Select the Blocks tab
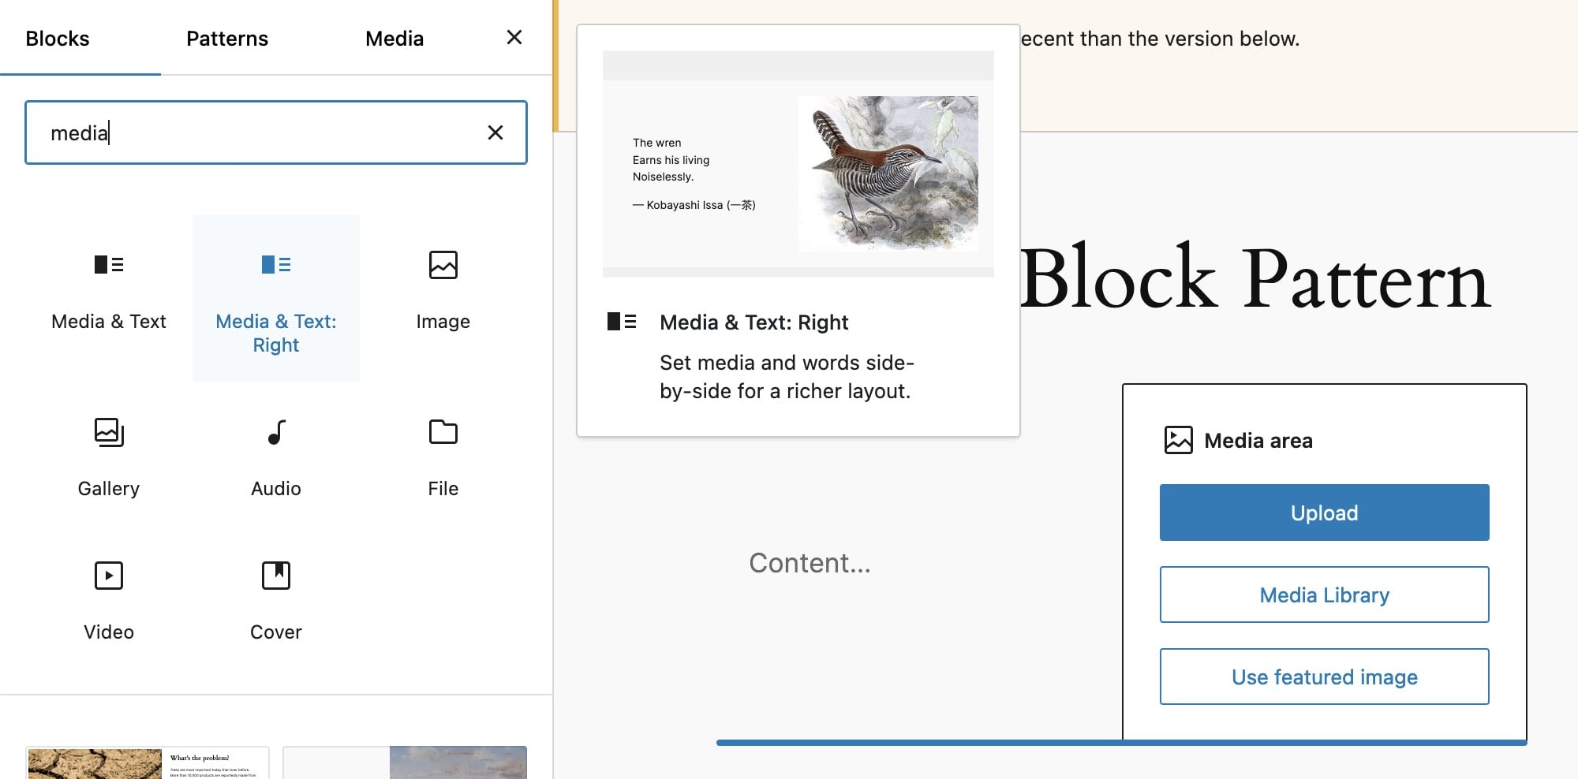1578x779 pixels. [58, 38]
